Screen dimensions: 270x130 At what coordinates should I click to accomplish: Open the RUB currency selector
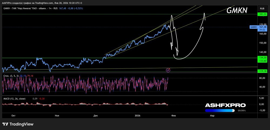262,8
